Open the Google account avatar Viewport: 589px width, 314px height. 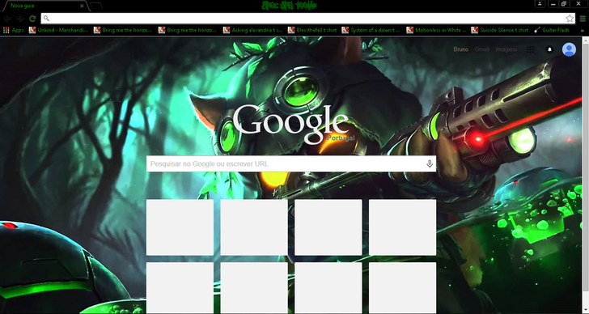click(x=569, y=49)
